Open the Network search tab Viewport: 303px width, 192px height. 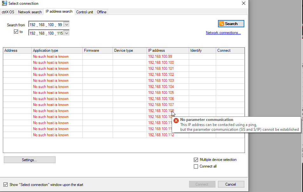(x=30, y=12)
